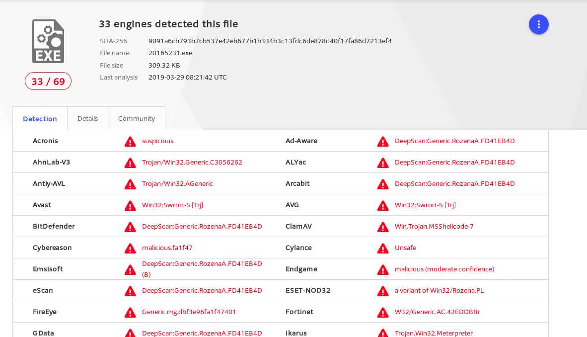
Task: Click the warning icon next to Fortinet
Action: tap(382, 312)
